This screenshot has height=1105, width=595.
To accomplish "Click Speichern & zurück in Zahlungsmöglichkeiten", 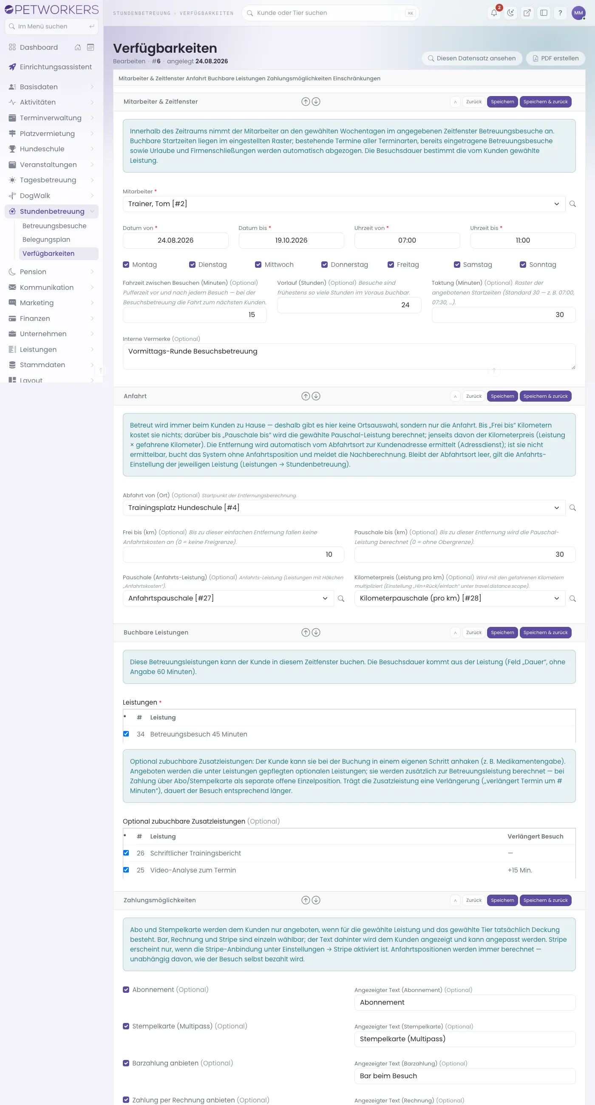I will (545, 900).
